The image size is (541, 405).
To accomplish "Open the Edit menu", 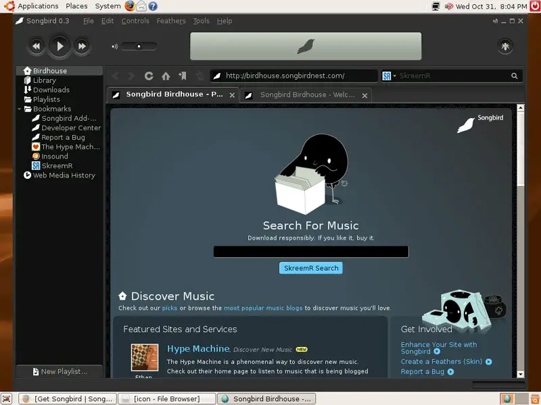I will 108,21.
